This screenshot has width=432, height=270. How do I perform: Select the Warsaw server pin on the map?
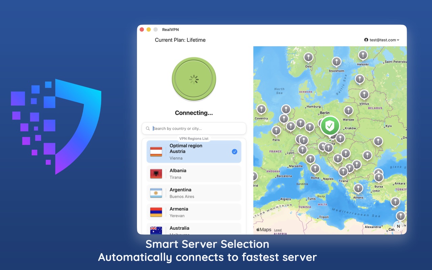[348, 110]
